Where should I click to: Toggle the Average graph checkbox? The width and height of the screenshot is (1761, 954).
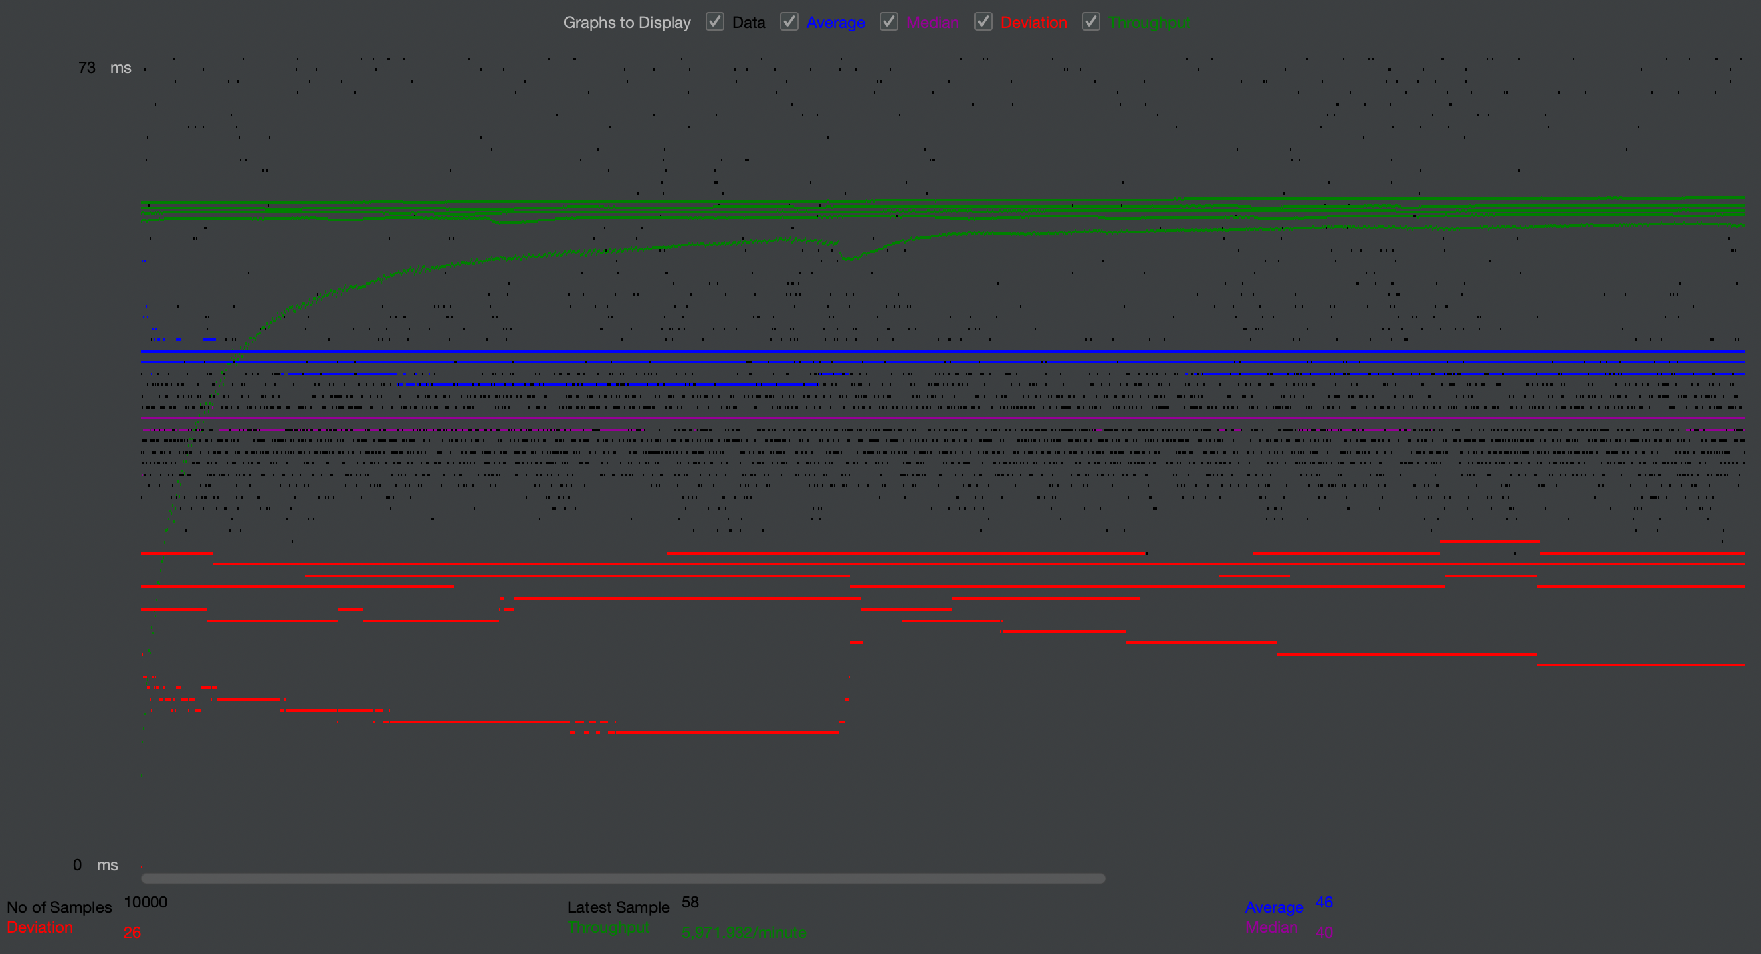coord(789,22)
